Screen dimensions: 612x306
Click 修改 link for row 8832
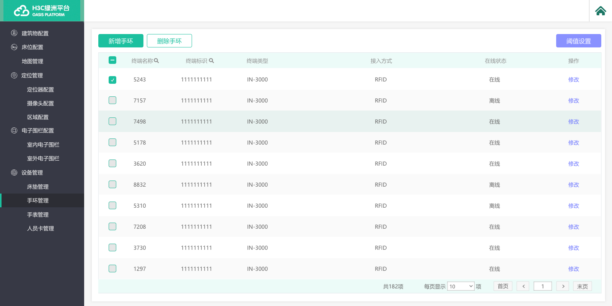tap(574, 185)
